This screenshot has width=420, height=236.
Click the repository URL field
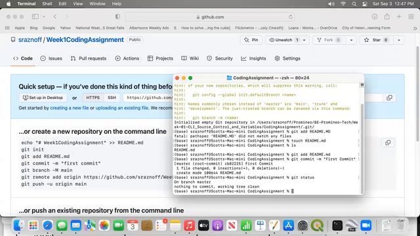click(148, 98)
